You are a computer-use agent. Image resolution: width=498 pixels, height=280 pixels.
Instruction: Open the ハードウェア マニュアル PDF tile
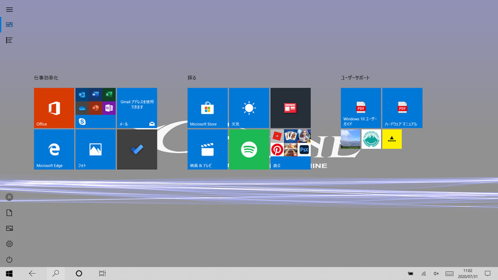pos(402,108)
